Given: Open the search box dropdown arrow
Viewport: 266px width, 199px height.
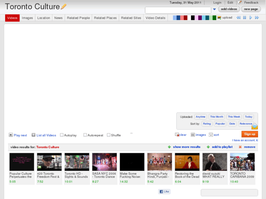Looking at the screenshot, I should point(214,9).
